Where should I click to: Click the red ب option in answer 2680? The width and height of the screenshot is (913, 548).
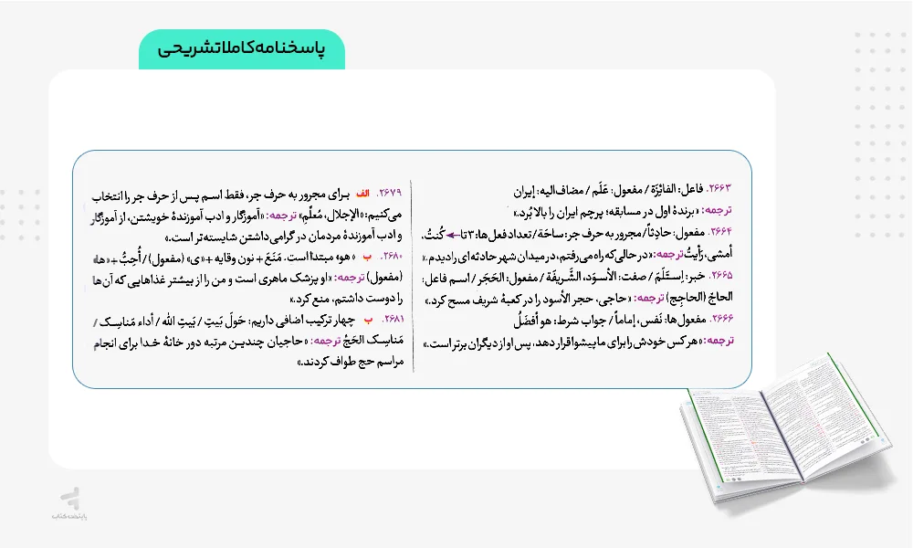366,258
